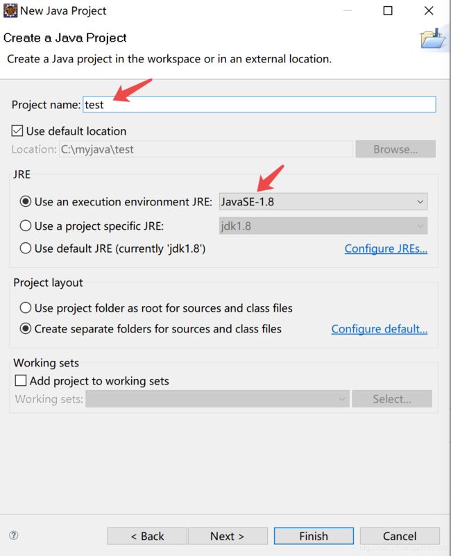Open the Working sets combo box
This screenshot has height=556, width=451.
(x=217, y=399)
